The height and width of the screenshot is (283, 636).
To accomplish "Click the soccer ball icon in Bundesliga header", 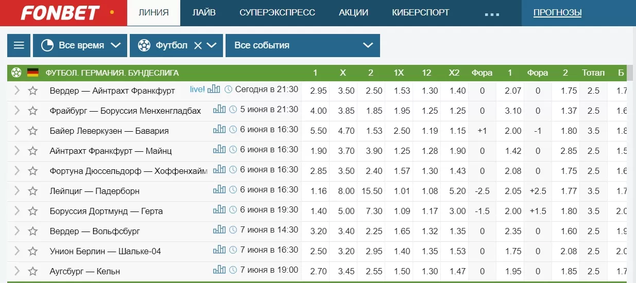I will point(16,73).
